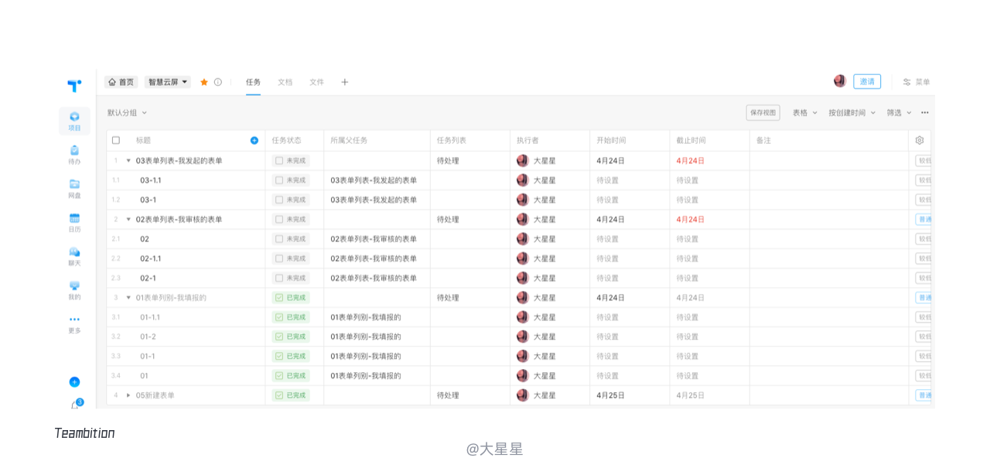Viewport: 990px width, 475px height.
Task: Click 备注 column header
Action: tap(763, 140)
